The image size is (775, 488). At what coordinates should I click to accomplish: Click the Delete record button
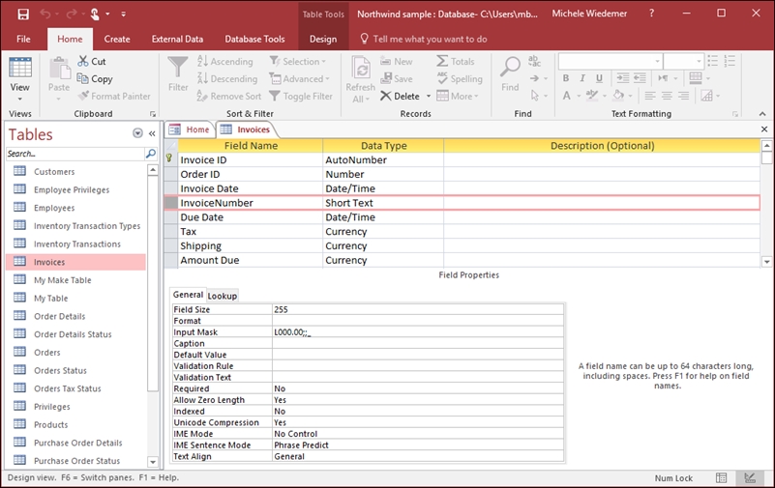(x=400, y=97)
